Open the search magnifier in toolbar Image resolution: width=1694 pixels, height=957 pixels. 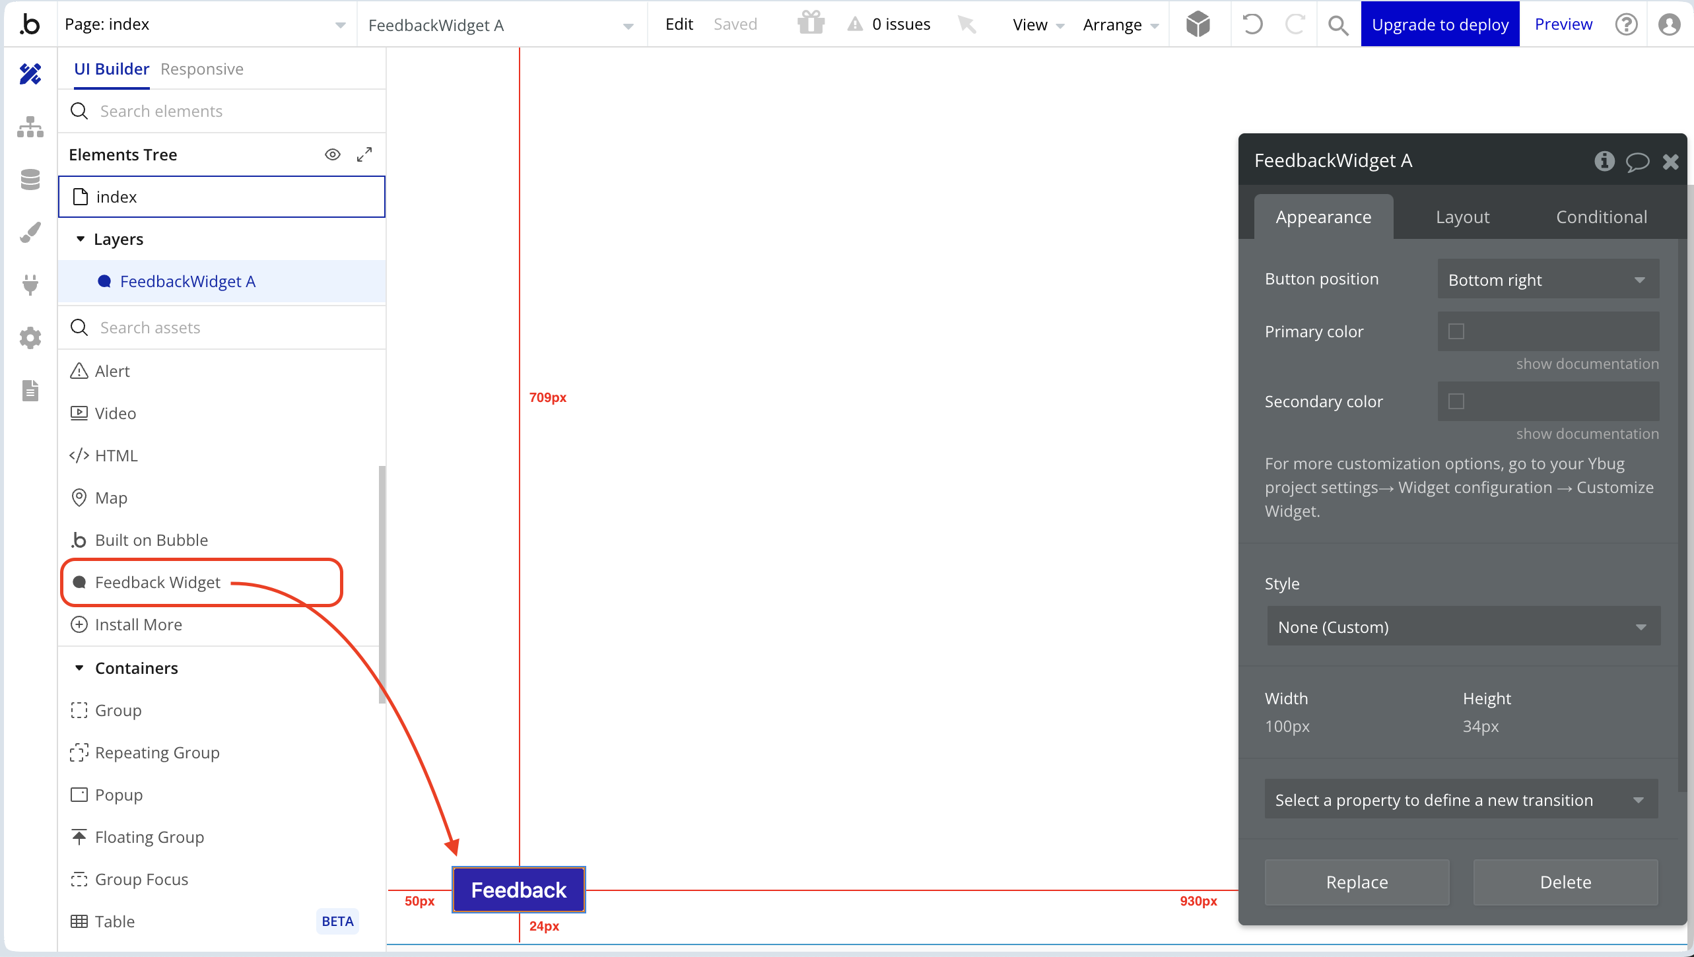(x=1338, y=25)
